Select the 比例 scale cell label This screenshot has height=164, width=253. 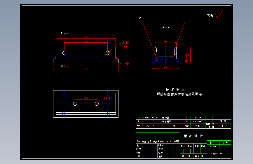tap(203, 146)
